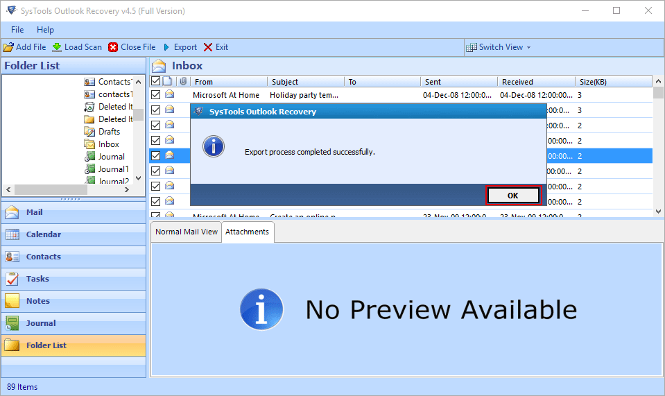Click the '89 Items' status bar text
This screenshot has width=665, height=396.
22,387
